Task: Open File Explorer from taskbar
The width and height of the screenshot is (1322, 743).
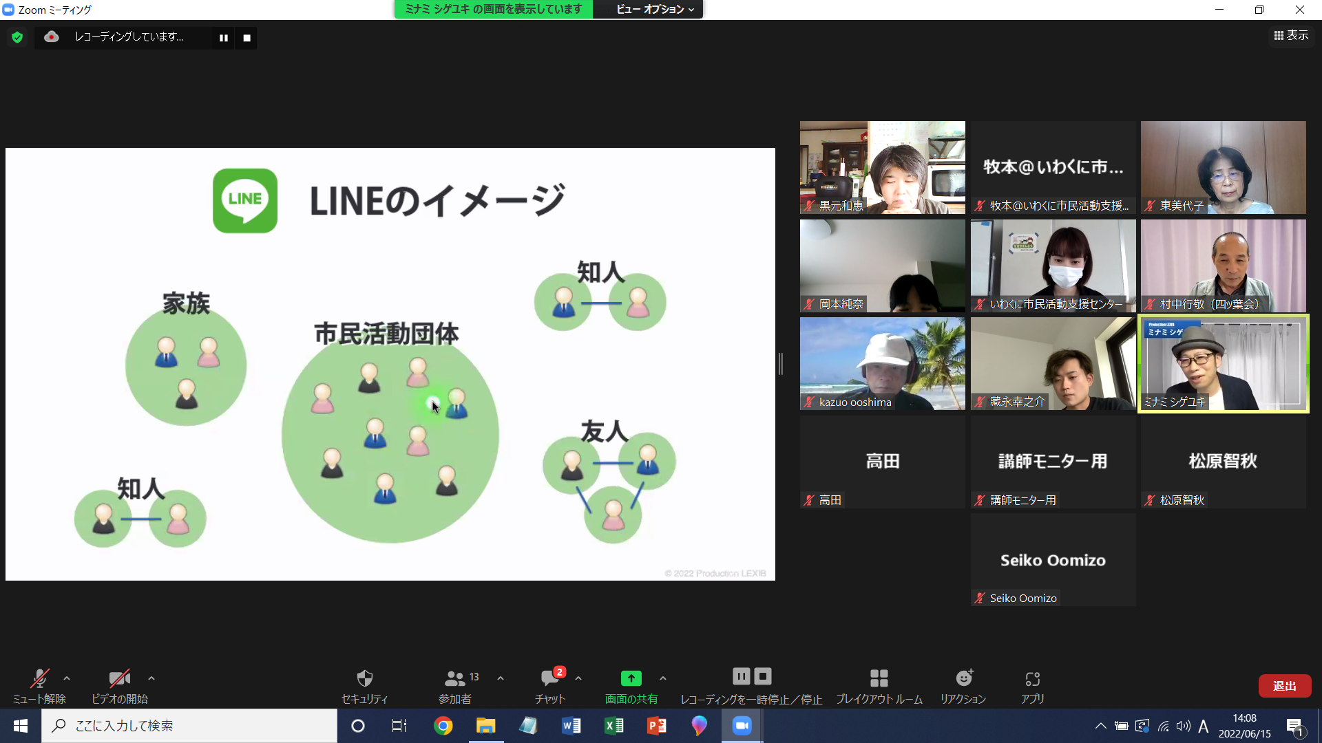Action: click(486, 726)
